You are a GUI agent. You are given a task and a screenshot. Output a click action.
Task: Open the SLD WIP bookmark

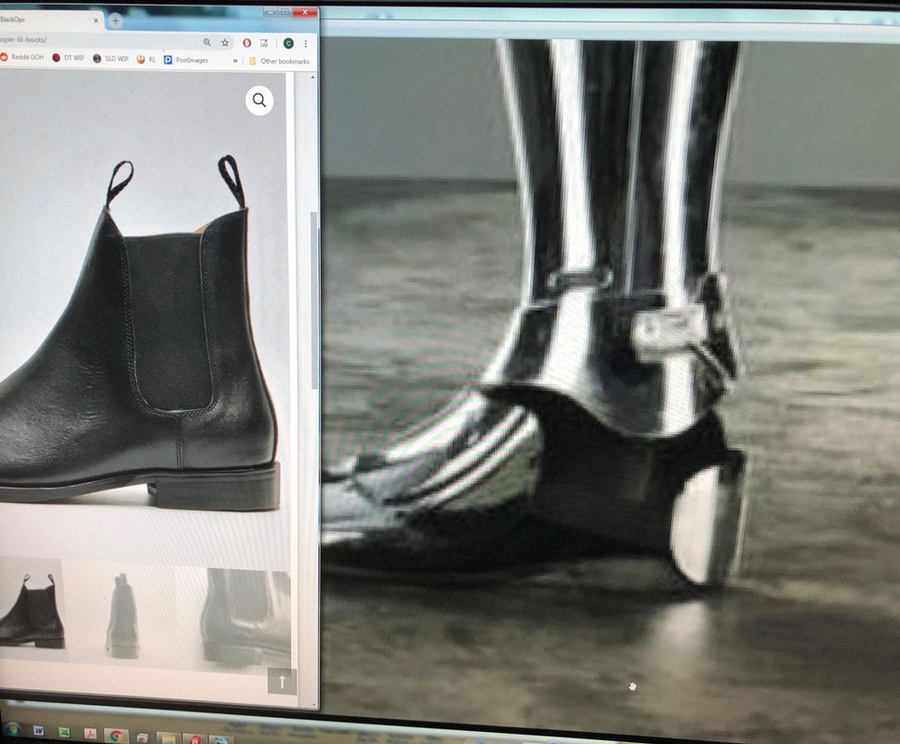(111, 58)
